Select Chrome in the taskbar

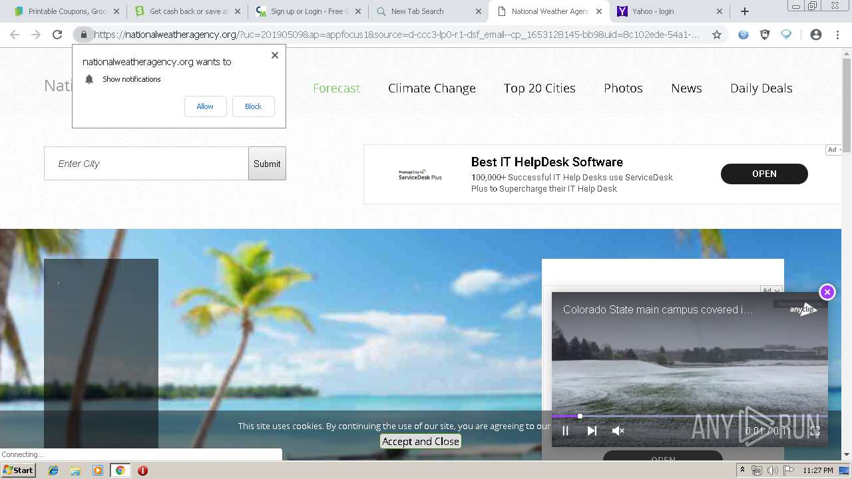(120, 470)
